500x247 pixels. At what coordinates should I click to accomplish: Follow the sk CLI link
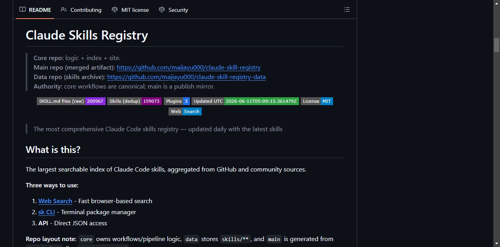(x=47, y=212)
